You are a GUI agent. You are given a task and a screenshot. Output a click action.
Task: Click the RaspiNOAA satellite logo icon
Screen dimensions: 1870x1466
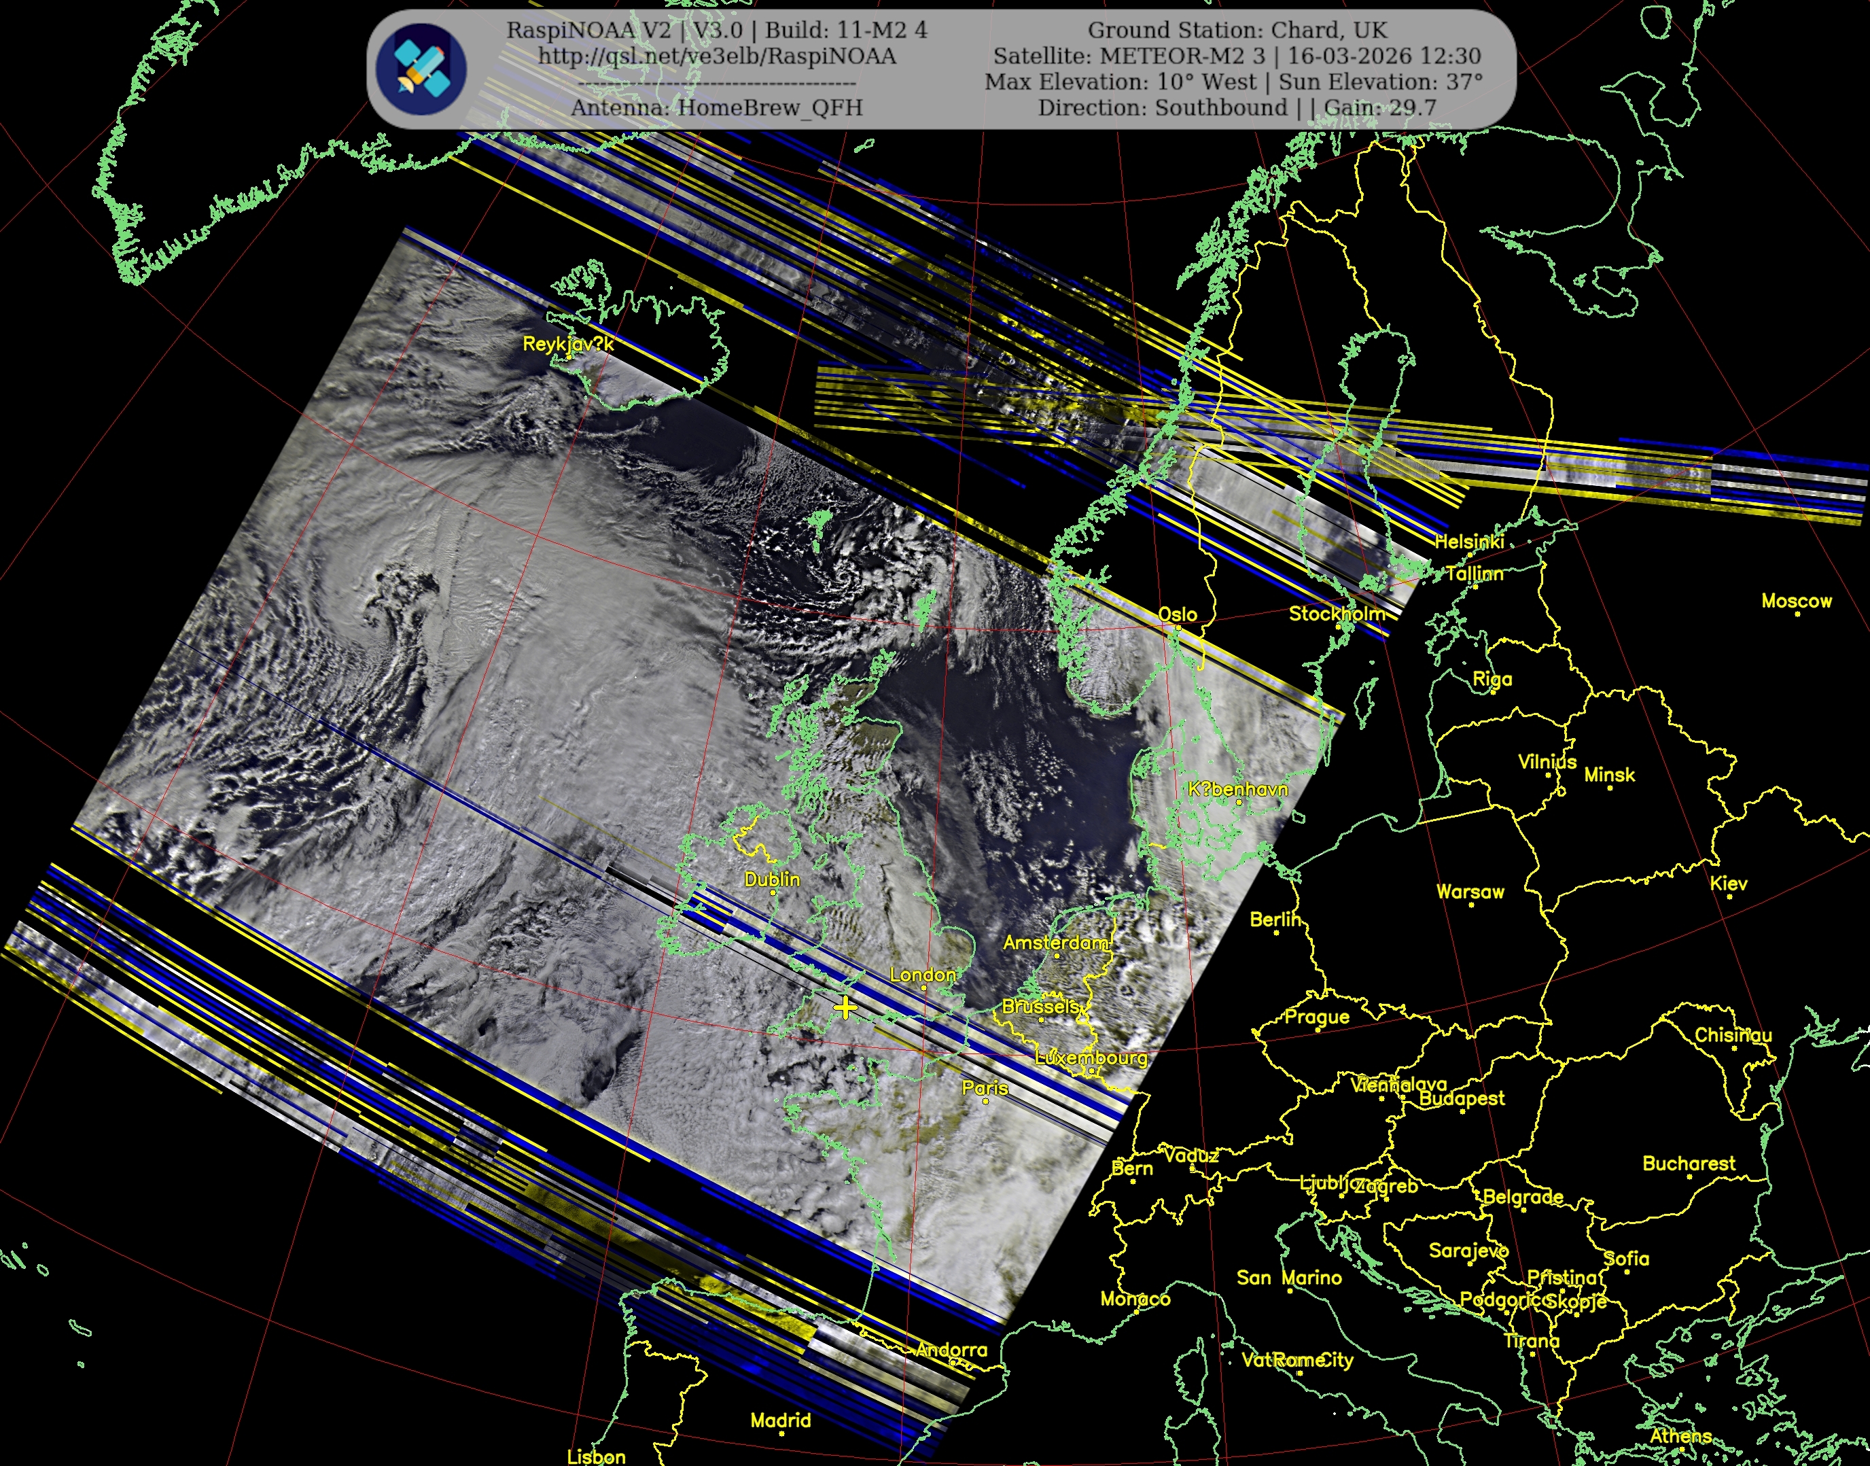(421, 69)
